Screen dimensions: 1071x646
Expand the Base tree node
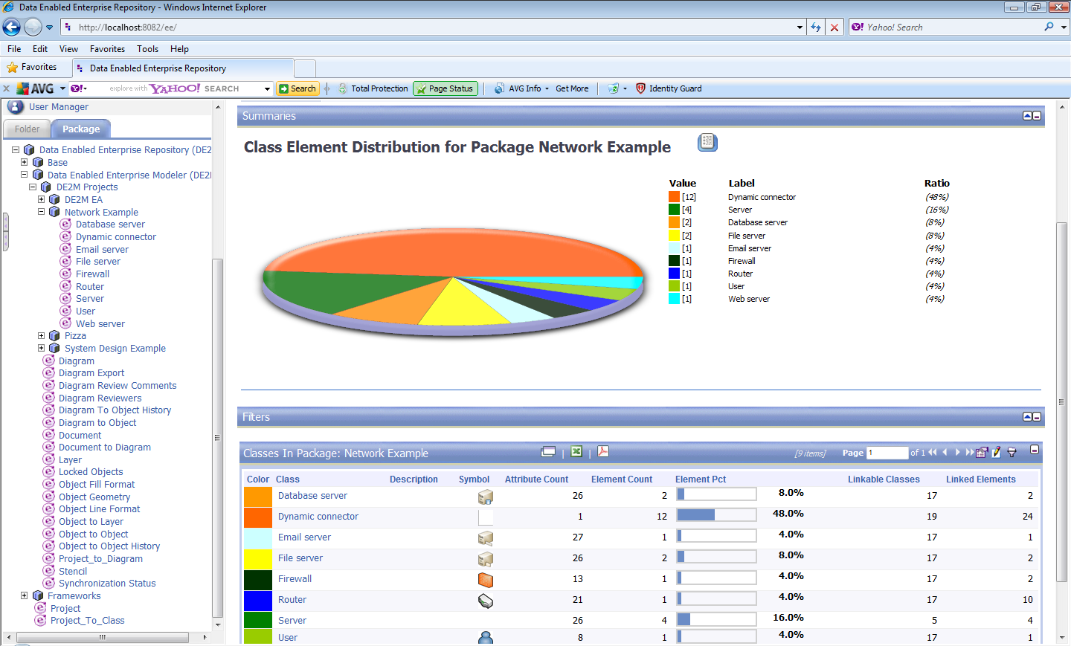point(24,162)
